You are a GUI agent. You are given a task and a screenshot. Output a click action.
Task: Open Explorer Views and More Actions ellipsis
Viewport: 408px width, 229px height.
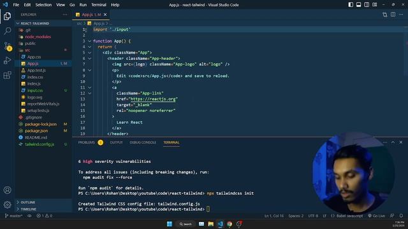coord(65,15)
